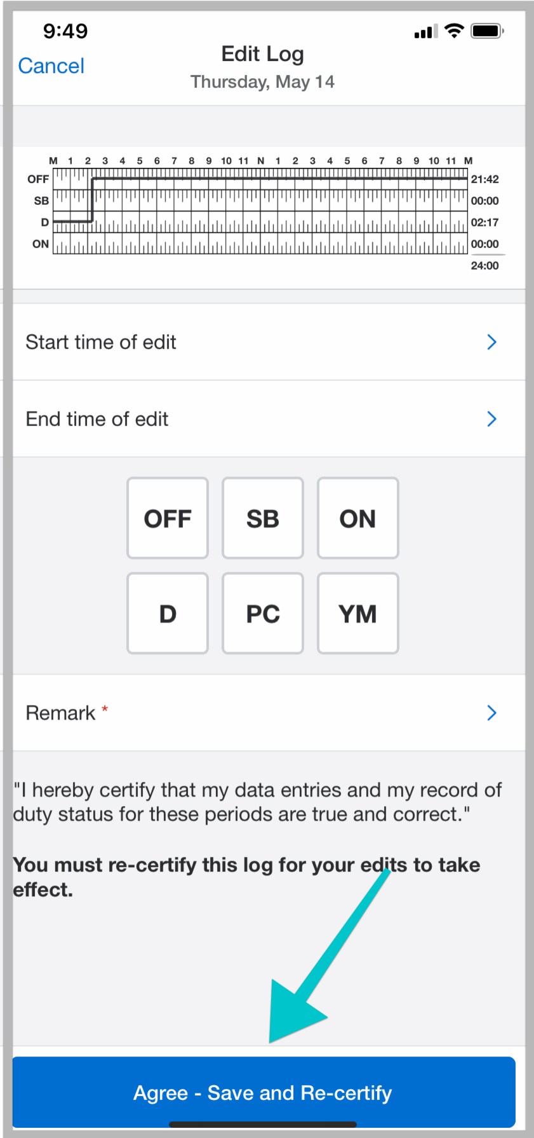This screenshot has height=1138, width=534.
Task: Select the ON duty status
Action: (x=357, y=518)
